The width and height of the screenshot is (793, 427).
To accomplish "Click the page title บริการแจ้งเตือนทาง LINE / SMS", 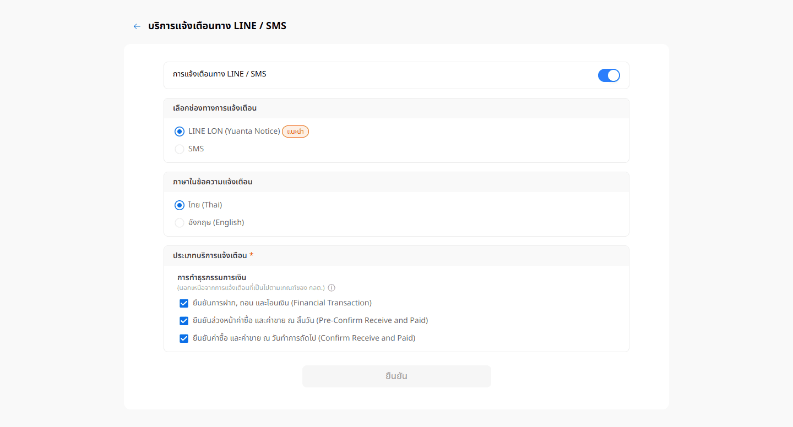I will [217, 26].
